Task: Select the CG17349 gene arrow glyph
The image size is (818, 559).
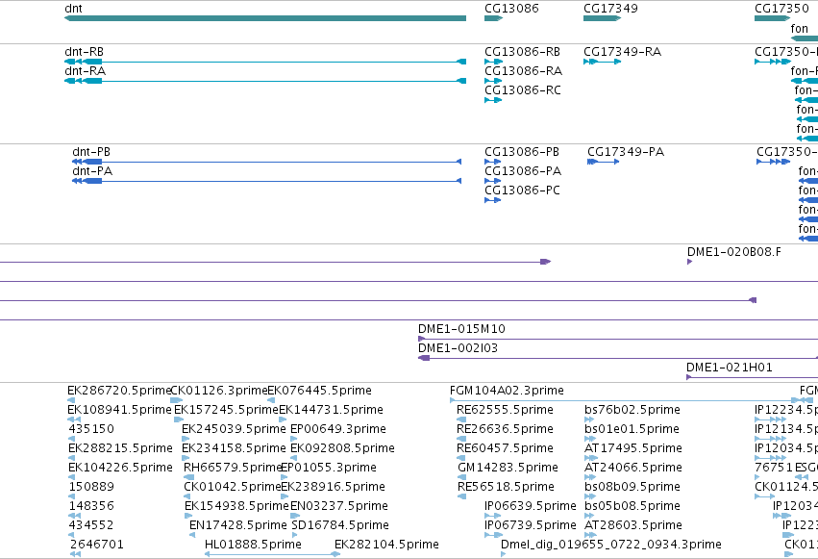Action: pos(602,18)
